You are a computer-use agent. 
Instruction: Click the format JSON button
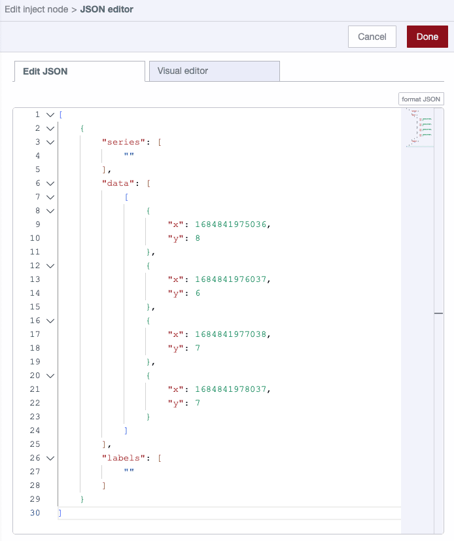pyautogui.click(x=421, y=98)
